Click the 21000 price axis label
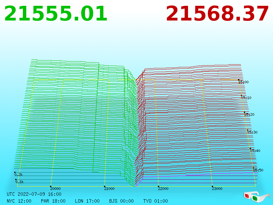This screenshot has height=205, width=273. coord(109,189)
